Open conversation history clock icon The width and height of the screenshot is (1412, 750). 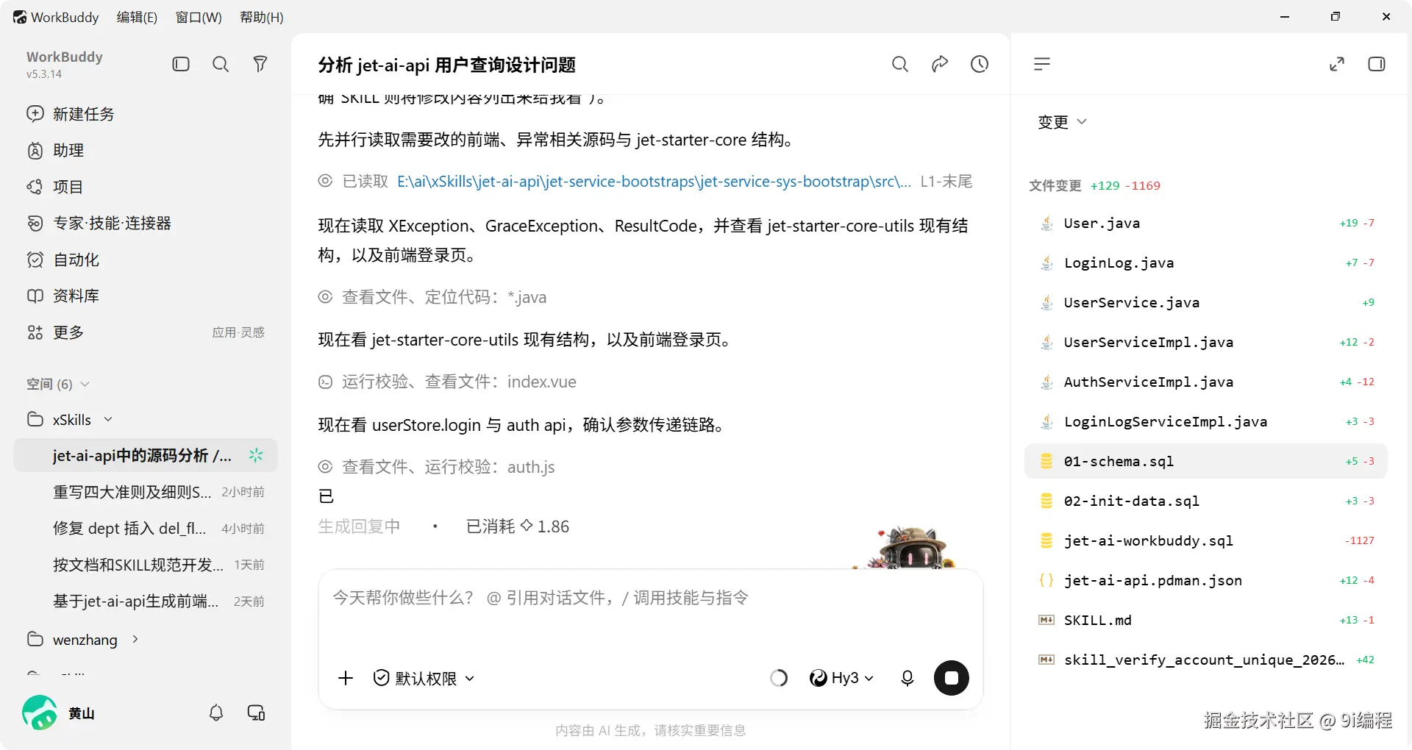[980, 64]
